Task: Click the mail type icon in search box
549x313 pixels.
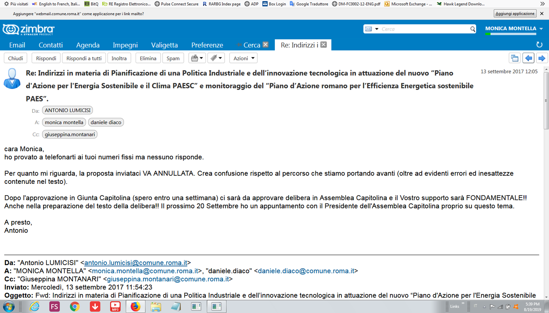Action: coord(369,29)
